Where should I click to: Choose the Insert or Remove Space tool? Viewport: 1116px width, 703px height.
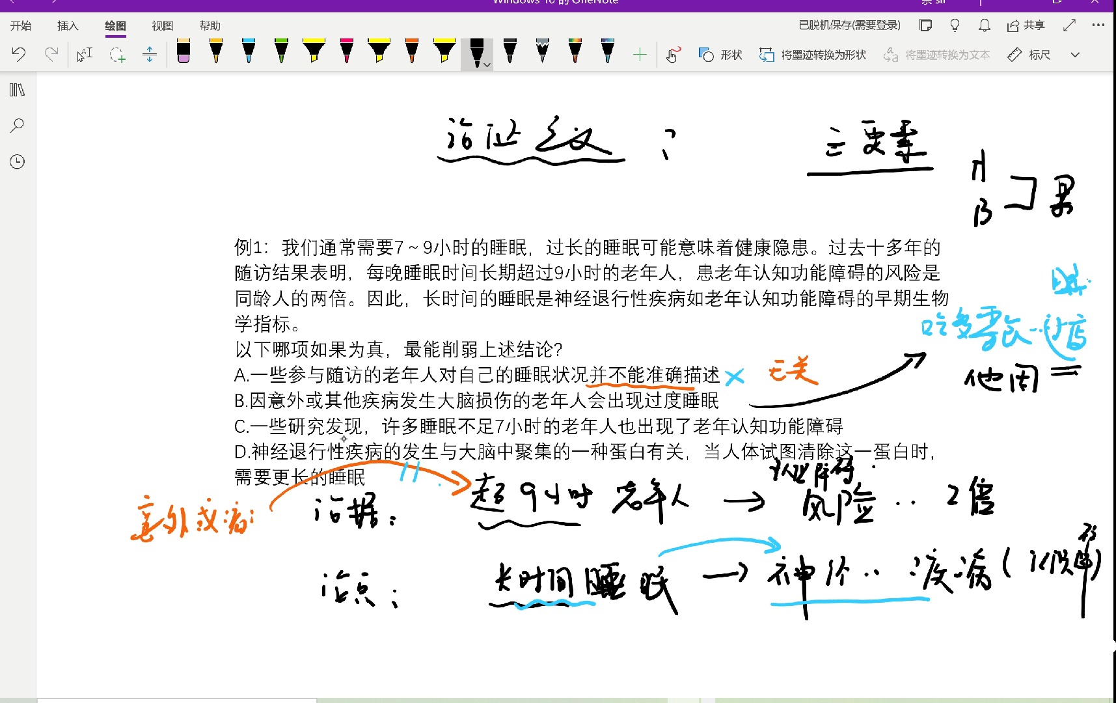[150, 55]
